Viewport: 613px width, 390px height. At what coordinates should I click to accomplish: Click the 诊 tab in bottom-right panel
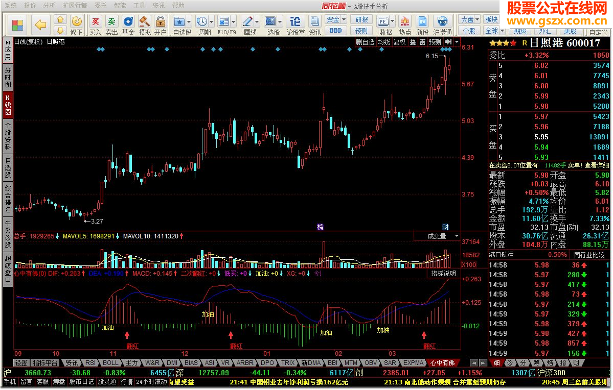click(510, 362)
